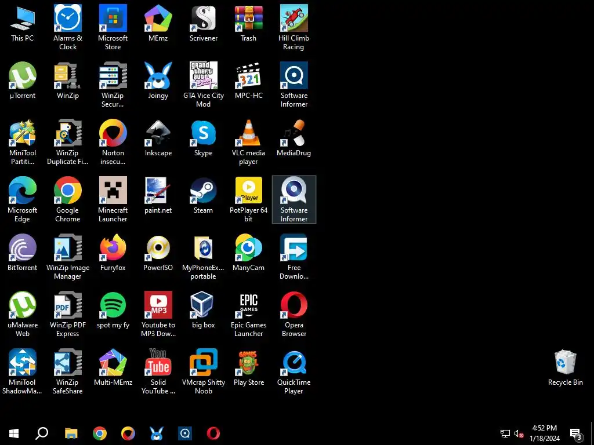Launch Chrome from the taskbar
Screen dimensions: 594x445
(100, 433)
